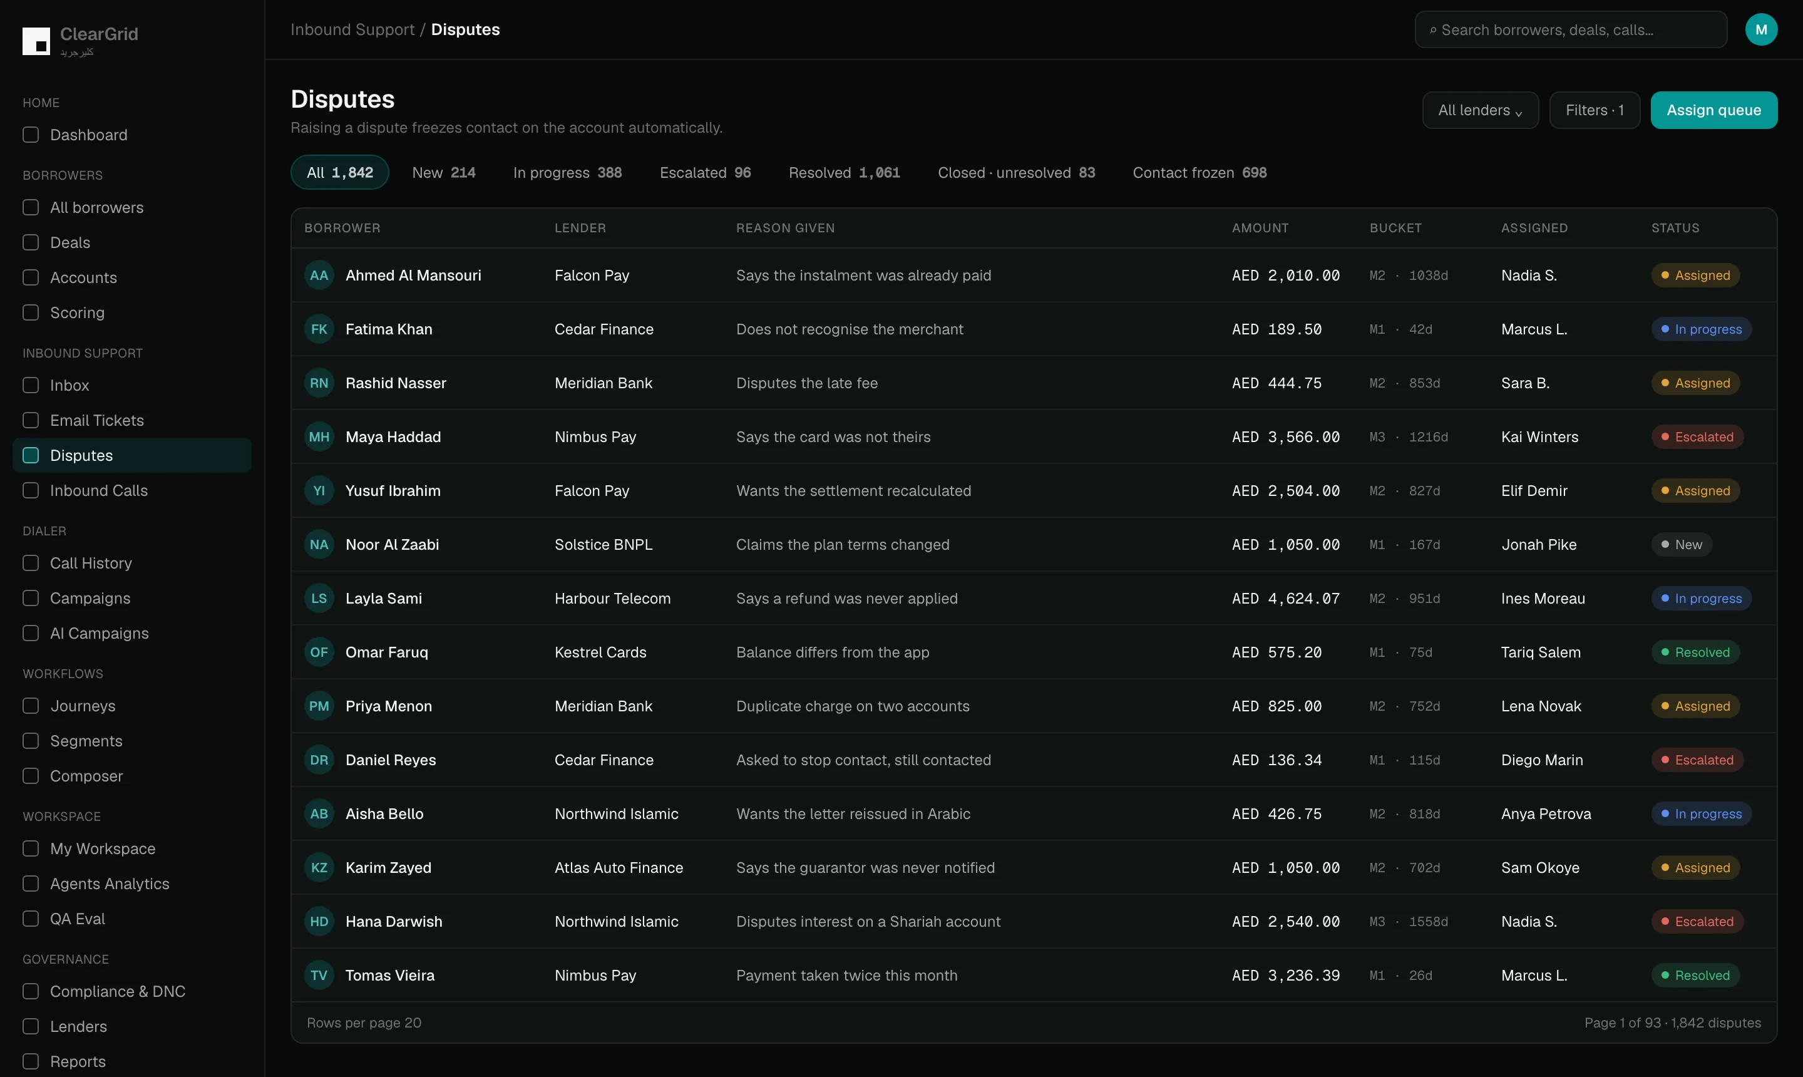Click the Email Tickets sidebar icon
Image resolution: width=1803 pixels, height=1077 pixels.
click(31, 420)
